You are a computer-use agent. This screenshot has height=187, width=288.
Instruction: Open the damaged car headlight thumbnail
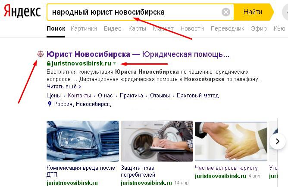pyautogui.click(x=83, y=141)
